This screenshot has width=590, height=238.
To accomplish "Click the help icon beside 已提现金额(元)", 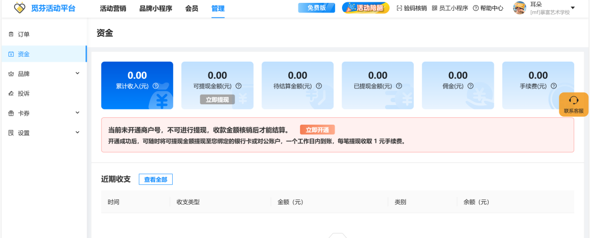I will pyautogui.click(x=399, y=86).
